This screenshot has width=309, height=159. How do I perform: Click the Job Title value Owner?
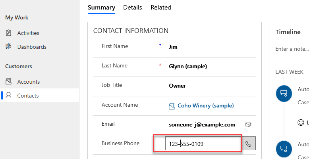178,86
